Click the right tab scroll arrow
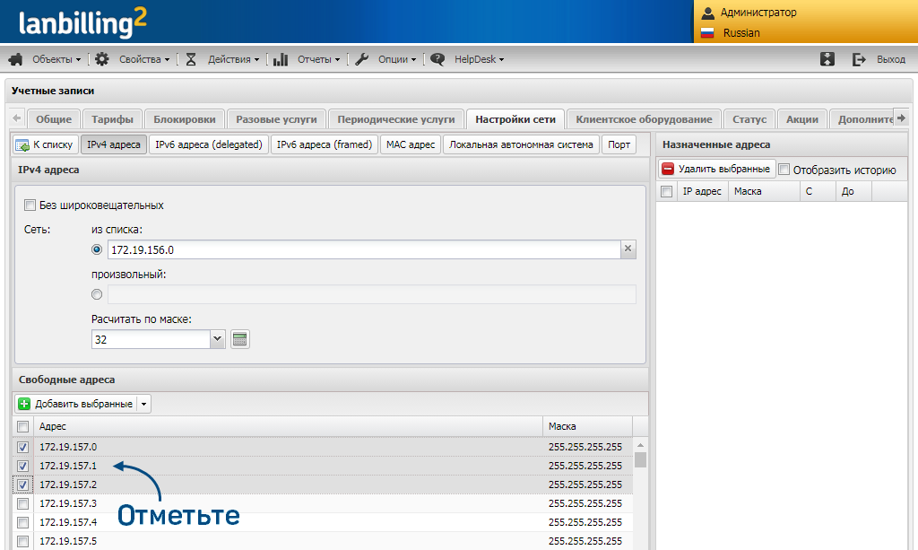This screenshot has height=550, width=918. point(901,118)
